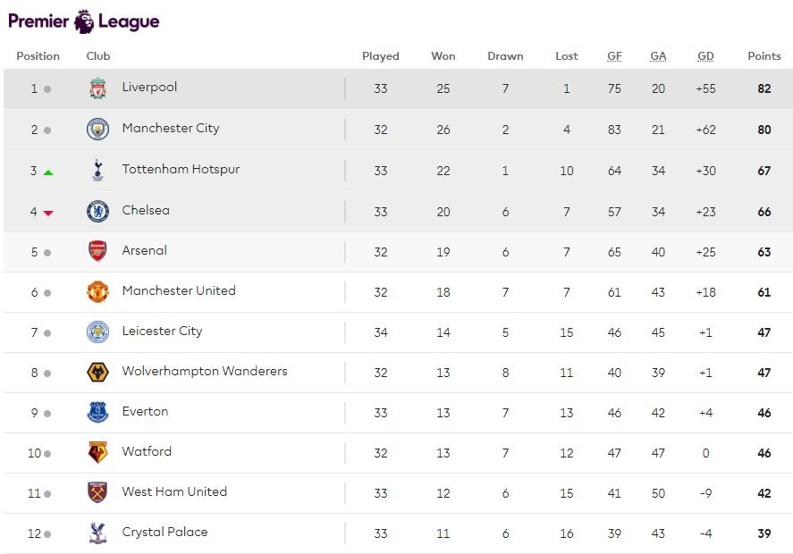Click the Arsenal cannon crest
The height and width of the screenshot is (554, 793).
click(x=98, y=250)
